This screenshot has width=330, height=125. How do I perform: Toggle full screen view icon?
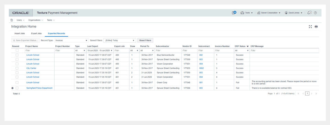[x=310, y=27]
